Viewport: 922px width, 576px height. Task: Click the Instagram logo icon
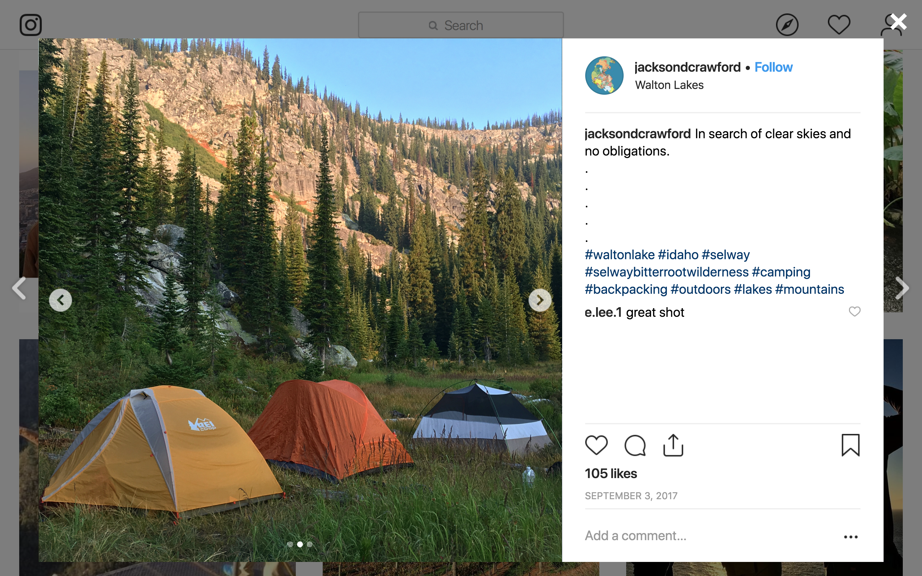pyautogui.click(x=30, y=25)
